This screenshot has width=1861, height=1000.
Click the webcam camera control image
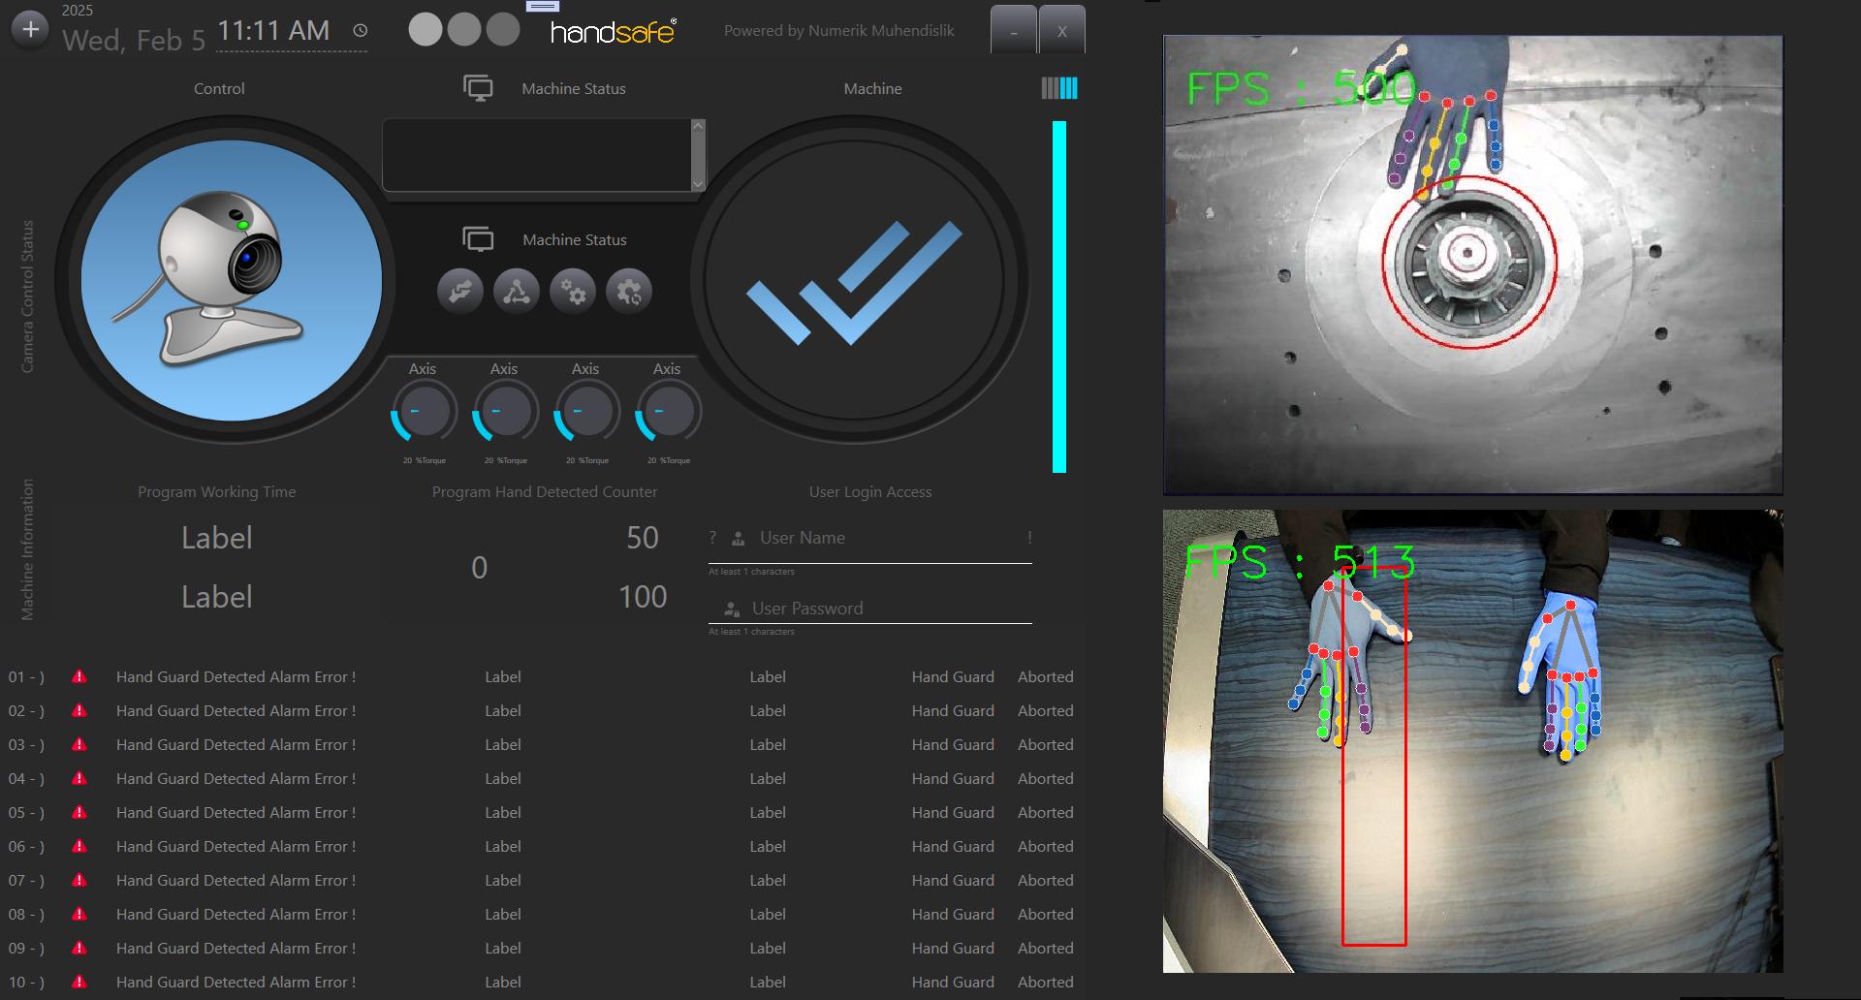click(x=231, y=280)
